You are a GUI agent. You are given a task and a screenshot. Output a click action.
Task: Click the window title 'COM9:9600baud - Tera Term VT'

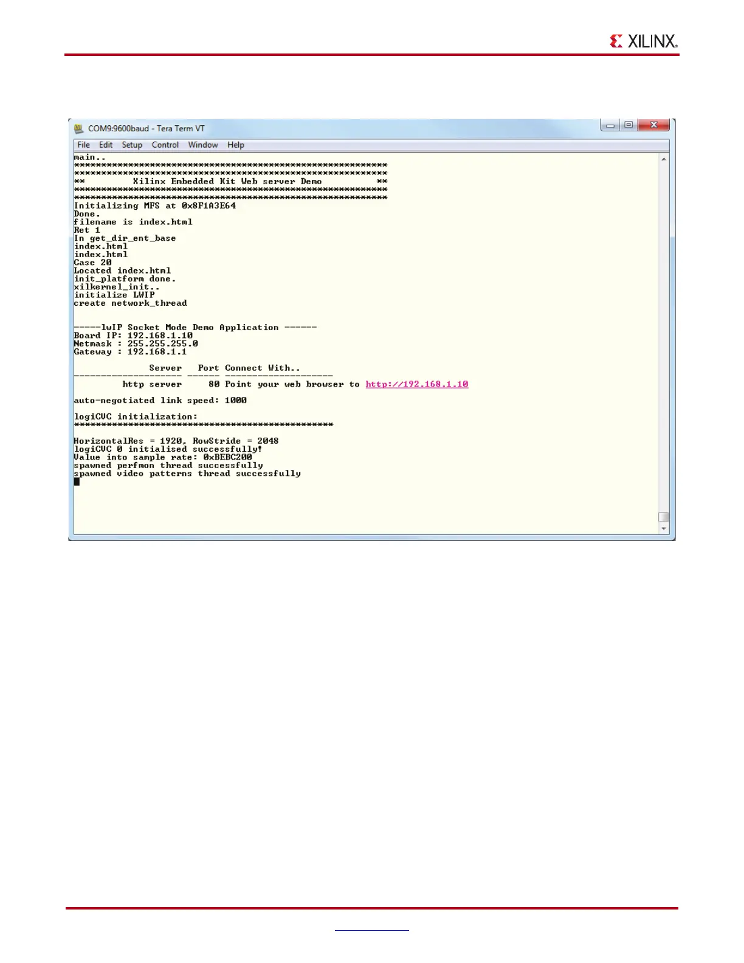(x=146, y=129)
